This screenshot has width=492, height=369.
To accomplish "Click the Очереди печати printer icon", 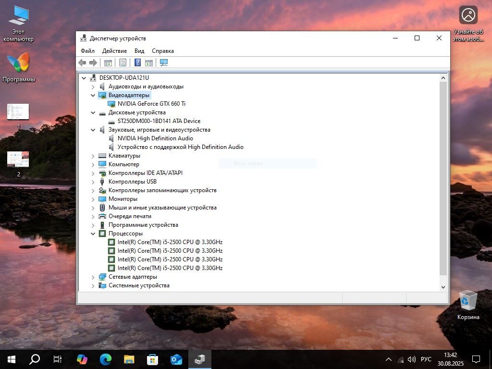I will point(102,216).
